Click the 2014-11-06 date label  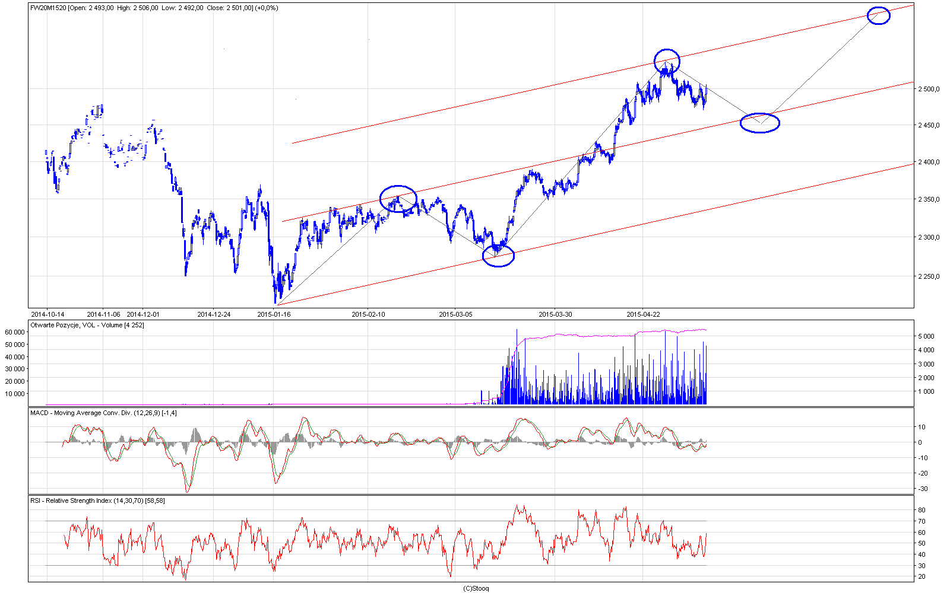pos(103,314)
